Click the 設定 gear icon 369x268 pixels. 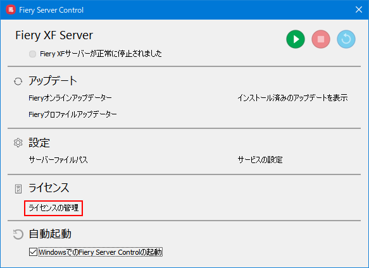click(18, 143)
